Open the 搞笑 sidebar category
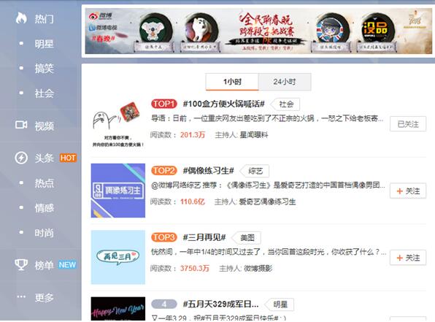435x322 pixels. click(x=44, y=69)
